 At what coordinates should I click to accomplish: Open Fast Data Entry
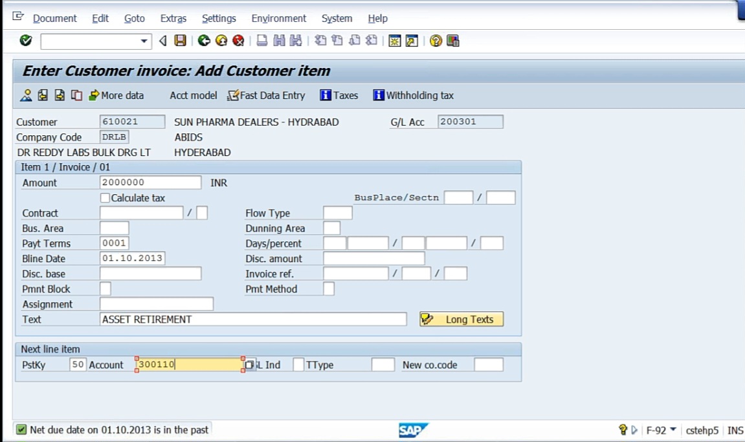tap(266, 96)
